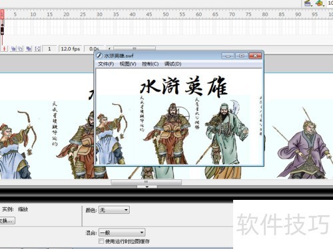Open the 颜色 color dropdown

point(114,210)
